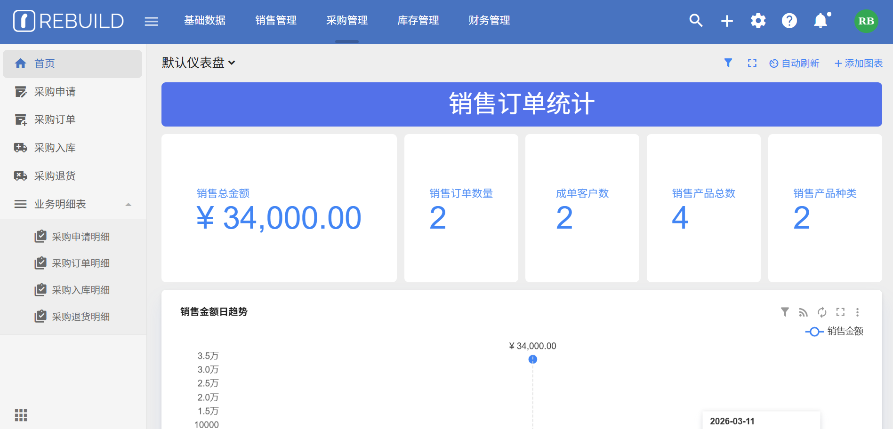Refresh the 销售金额日趋势 chart
The width and height of the screenshot is (893, 429).
822,312
